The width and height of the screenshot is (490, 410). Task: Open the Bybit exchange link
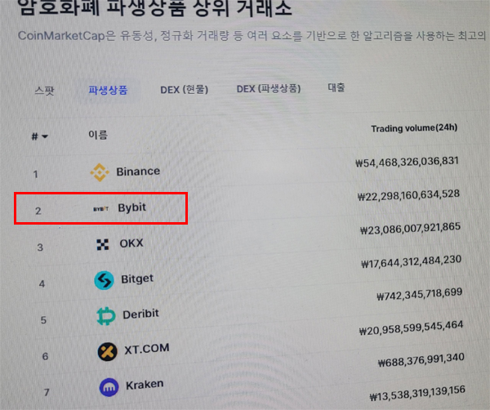pyautogui.click(x=131, y=207)
